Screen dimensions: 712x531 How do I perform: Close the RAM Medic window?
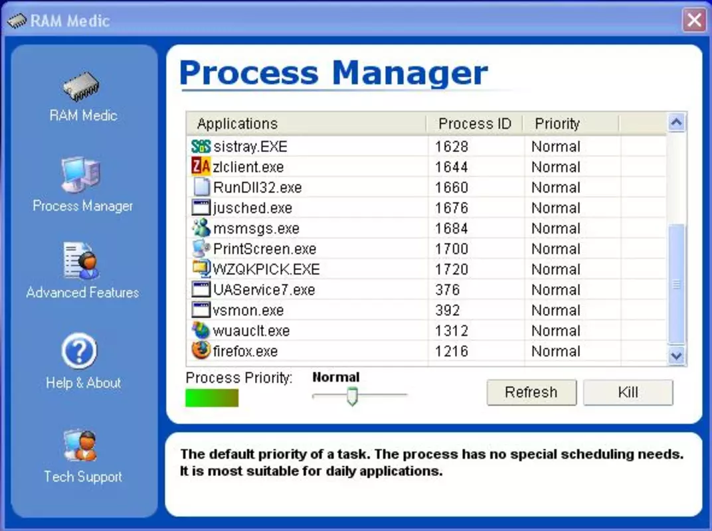[694, 21]
